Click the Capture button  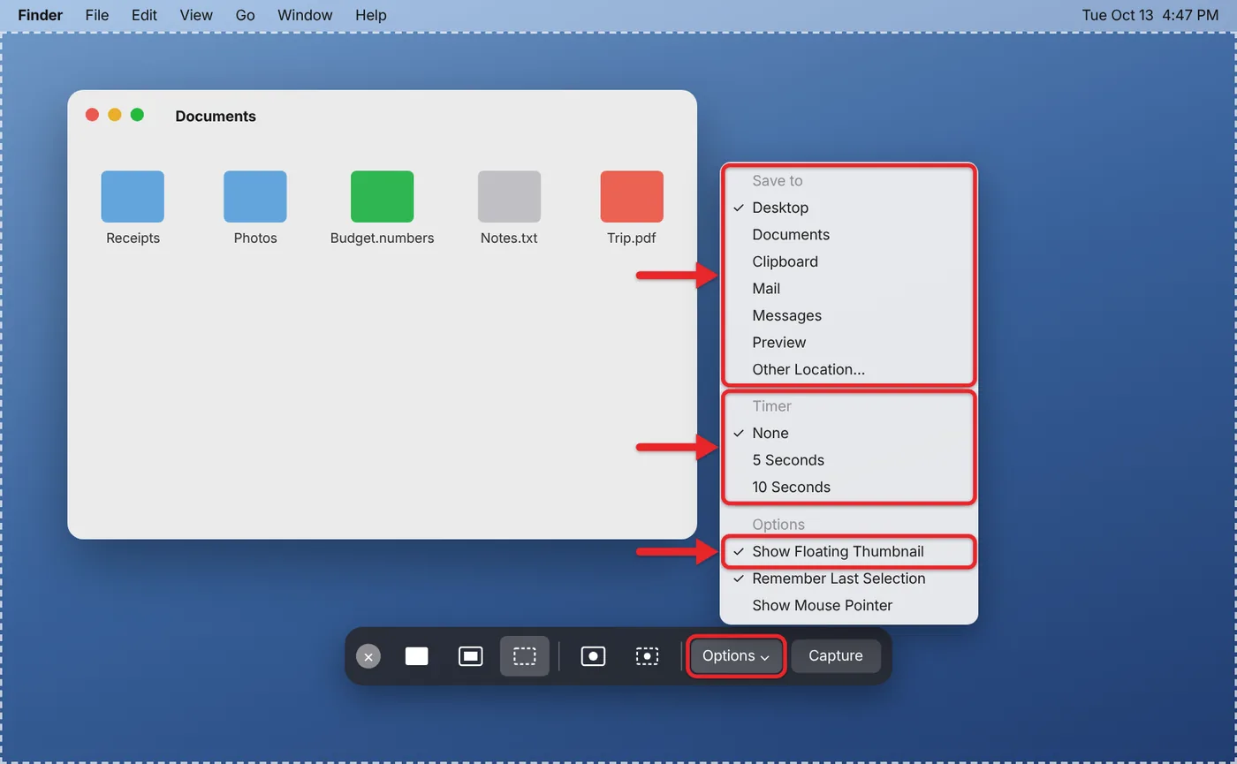point(836,656)
